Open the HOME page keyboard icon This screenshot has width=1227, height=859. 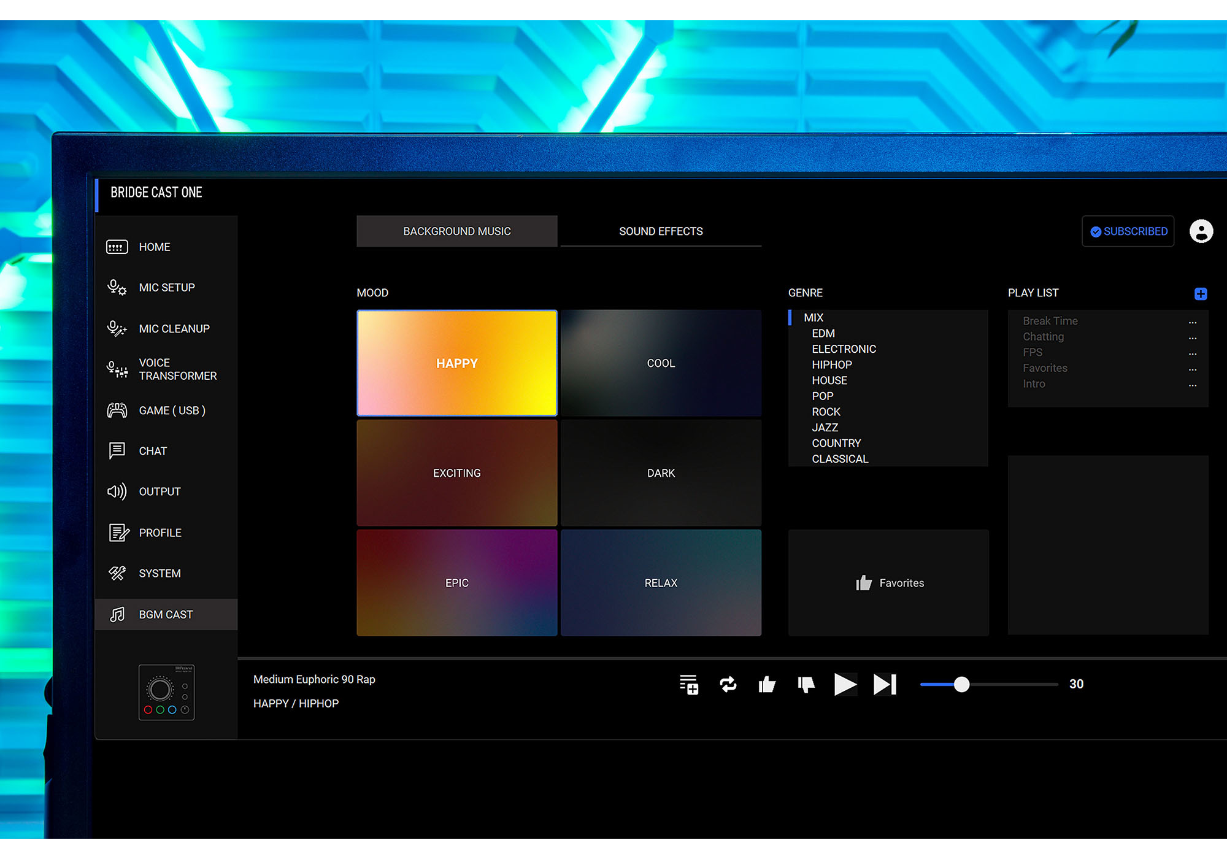pos(117,247)
